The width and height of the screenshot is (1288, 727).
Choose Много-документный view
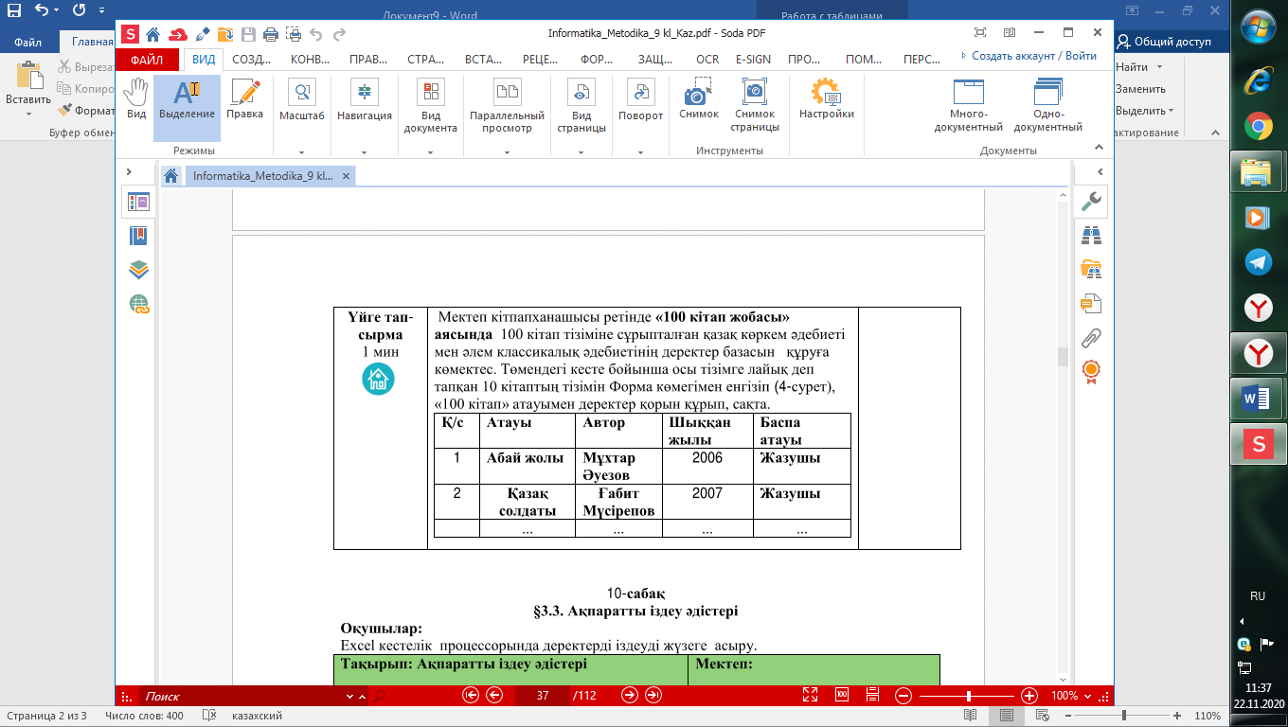pos(969,105)
